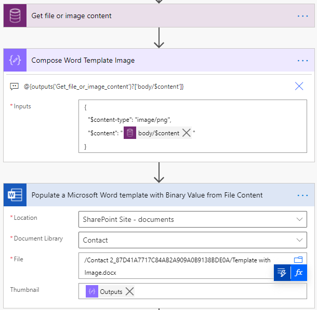
Task: Click the body/$content dynamic token icon
Action: [x=130, y=133]
